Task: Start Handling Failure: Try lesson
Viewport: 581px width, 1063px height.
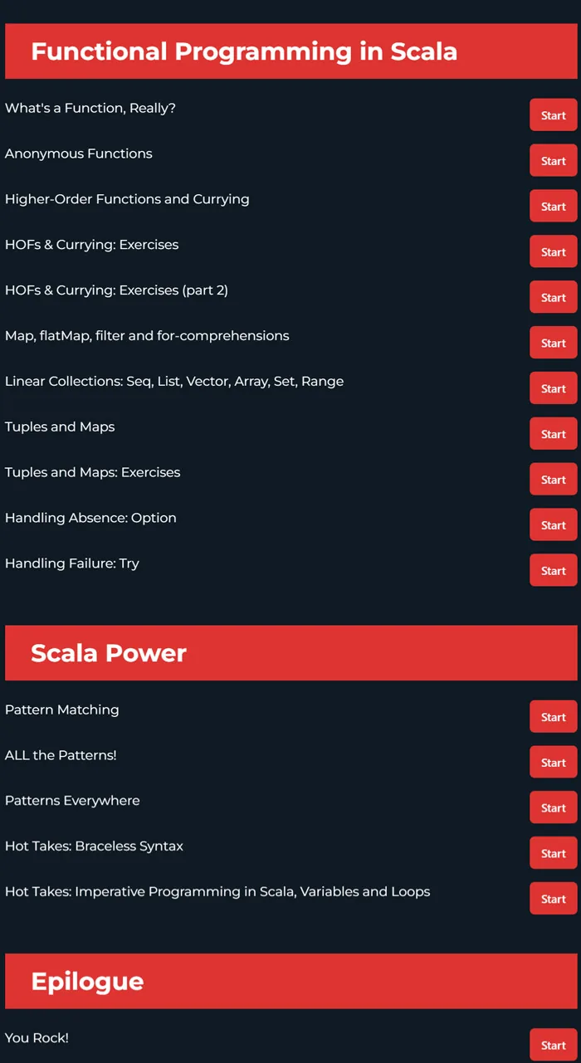Action: (x=554, y=571)
